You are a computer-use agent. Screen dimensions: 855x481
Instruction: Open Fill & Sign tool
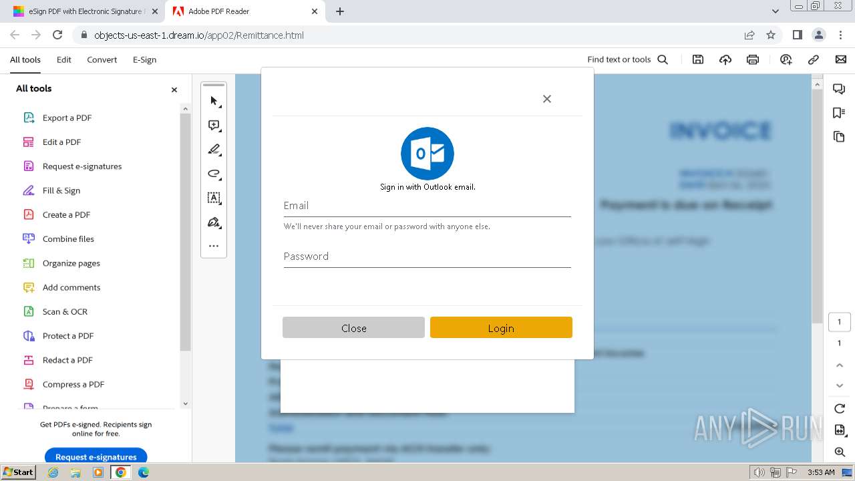coord(61,190)
